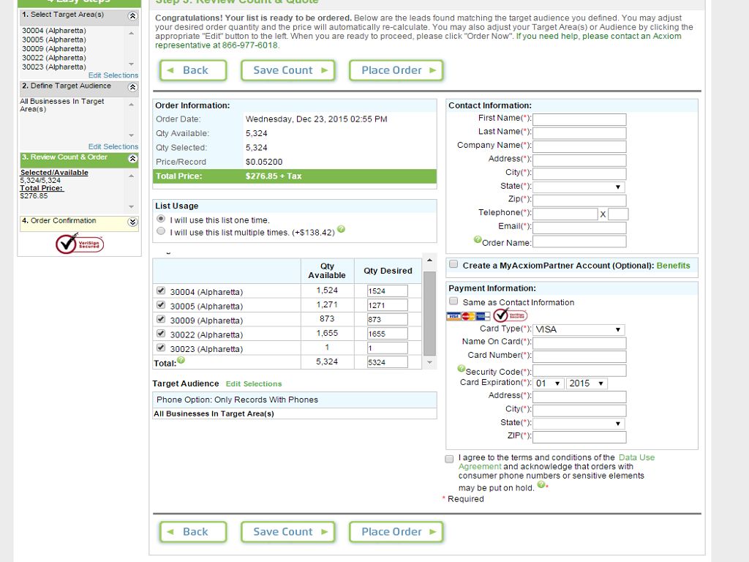The image size is (749, 562).
Task: Open the Card Type dropdown
Action: point(579,329)
